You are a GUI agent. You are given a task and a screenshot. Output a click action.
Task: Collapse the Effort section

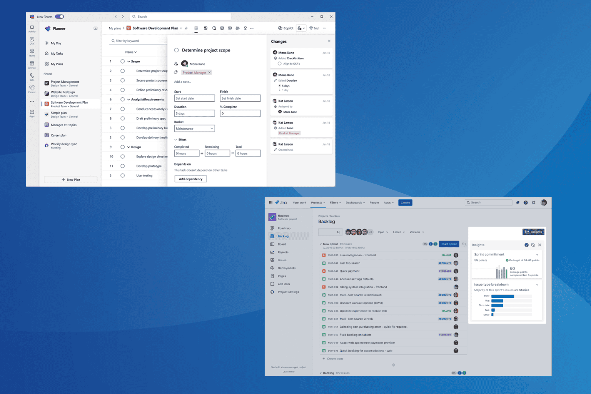coord(176,140)
